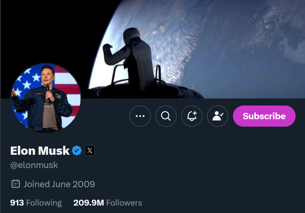Click the blue verified checkmark badge
The image size is (305, 213).
(77, 150)
